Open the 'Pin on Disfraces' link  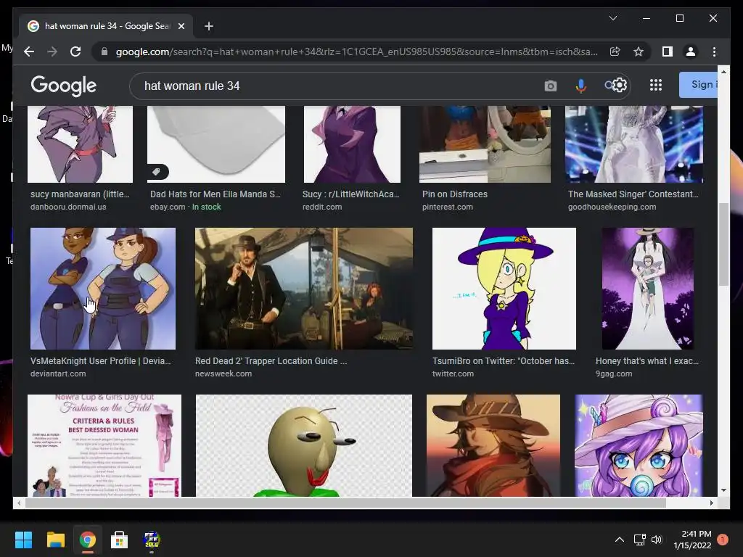pyautogui.click(x=454, y=194)
